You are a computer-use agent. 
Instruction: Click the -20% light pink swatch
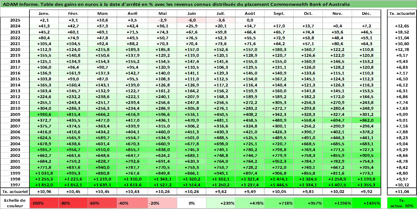pyautogui.click(x=162, y=203)
